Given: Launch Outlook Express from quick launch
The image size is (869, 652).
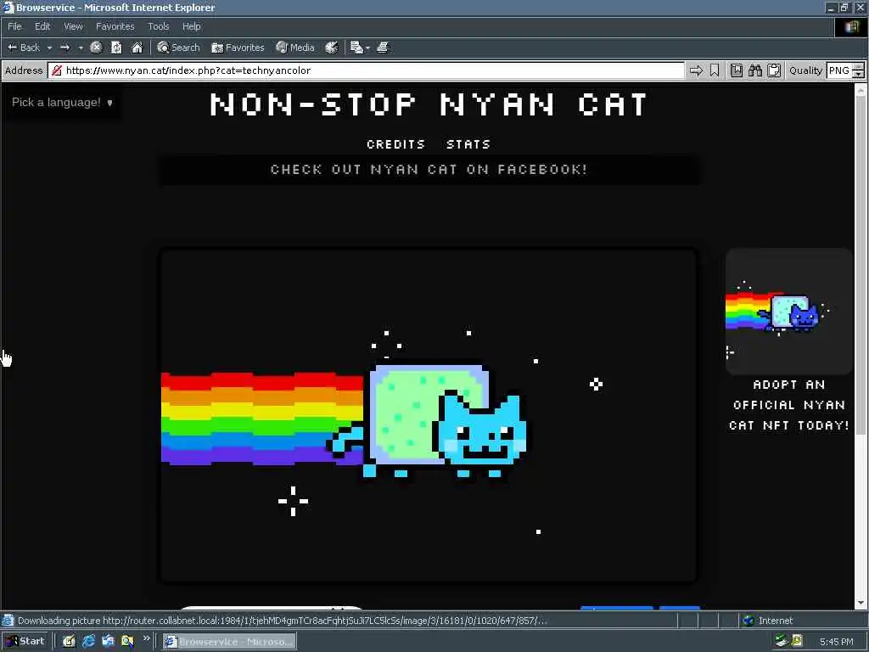Looking at the screenshot, I should pyautogui.click(x=108, y=642).
